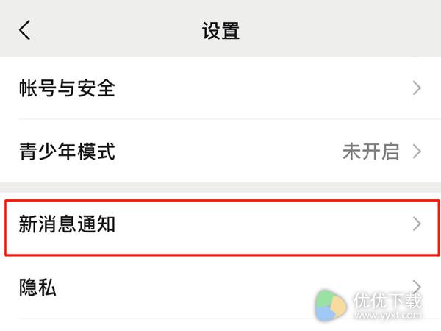441x331 pixels.
Task: Tap blank middle of 新消息通知 row
Action: (x=262, y=224)
